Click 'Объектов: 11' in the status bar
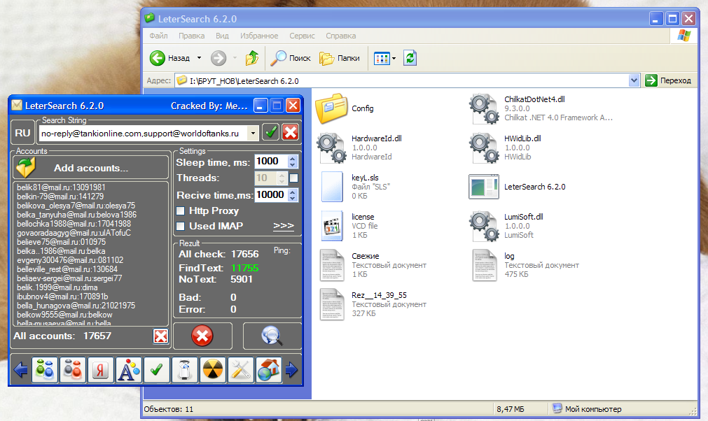This screenshot has width=708, height=421. click(x=168, y=409)
